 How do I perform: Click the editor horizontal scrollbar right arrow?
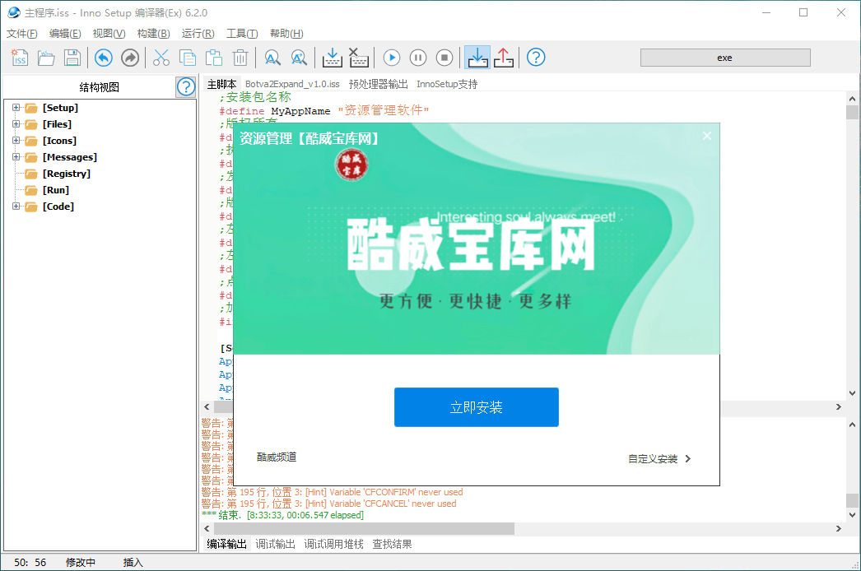click(839, 406)
